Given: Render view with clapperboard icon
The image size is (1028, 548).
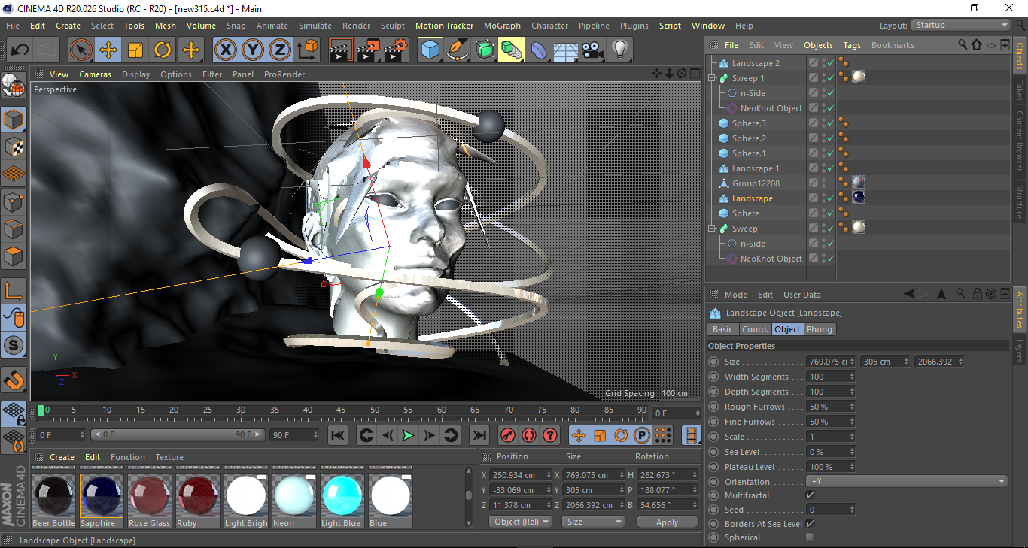Looking at the screenshot, I should (342, 50).
